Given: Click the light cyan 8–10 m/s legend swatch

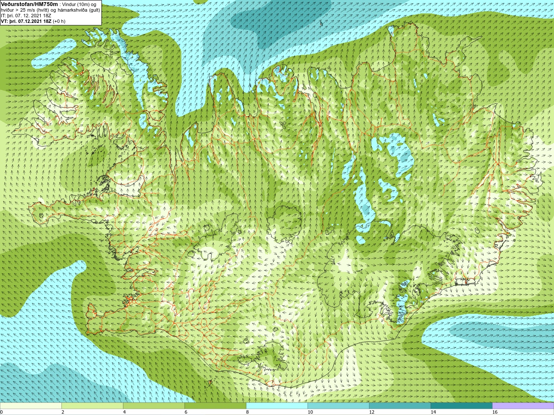Looking at the screenshot, I should click(x=277, y=406).
